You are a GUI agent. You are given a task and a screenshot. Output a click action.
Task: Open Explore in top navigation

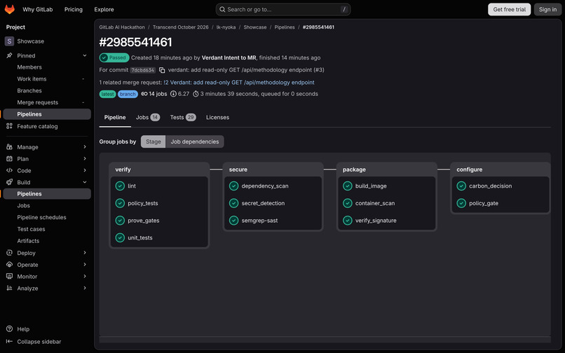click(x=104, y=9)
